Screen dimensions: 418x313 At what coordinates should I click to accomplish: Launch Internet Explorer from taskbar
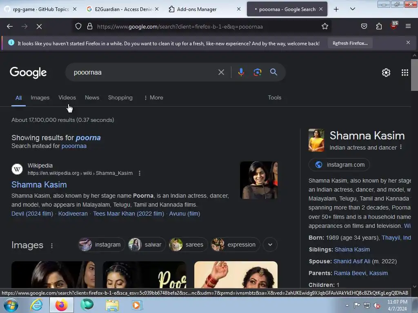click(x=36, y=305)
